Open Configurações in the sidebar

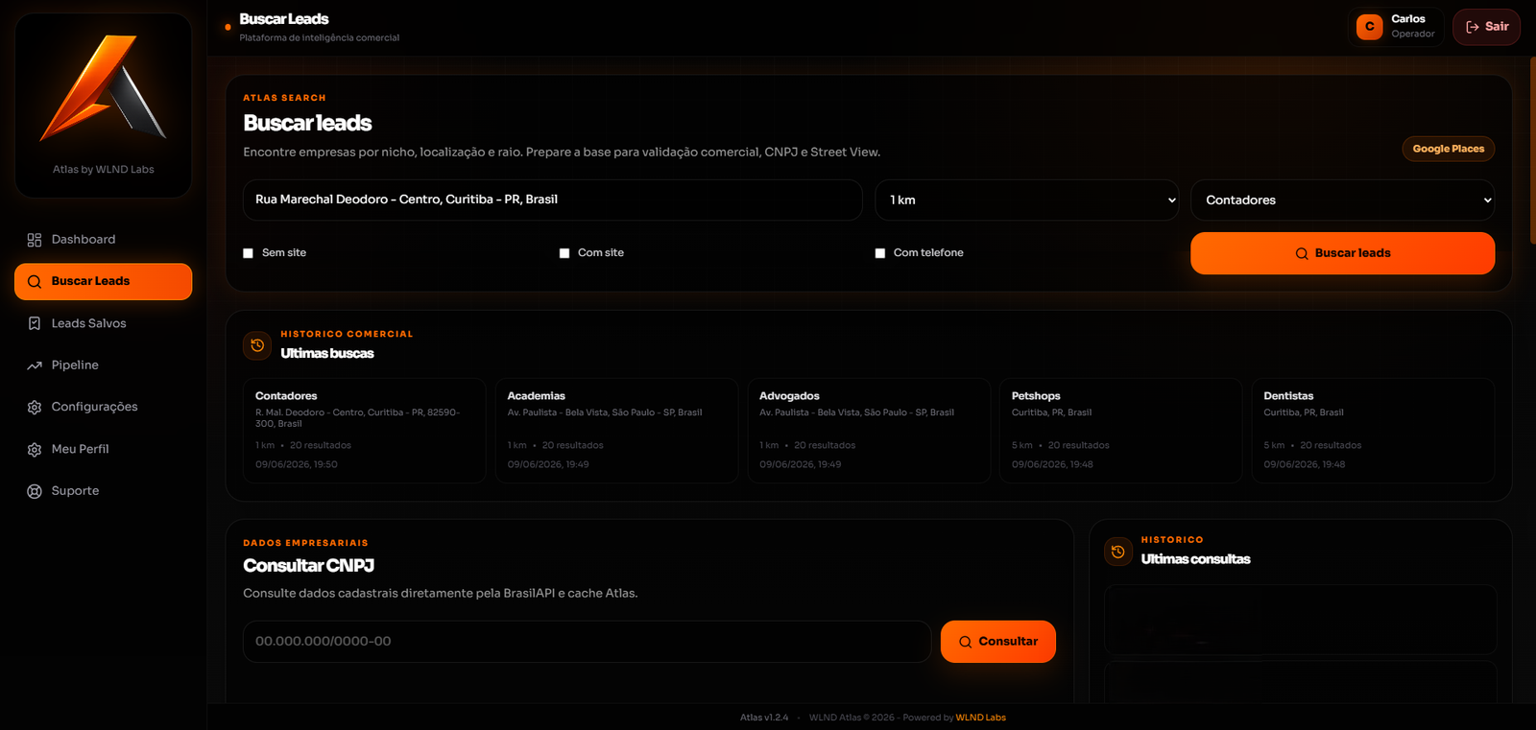[x=103, y=408]
